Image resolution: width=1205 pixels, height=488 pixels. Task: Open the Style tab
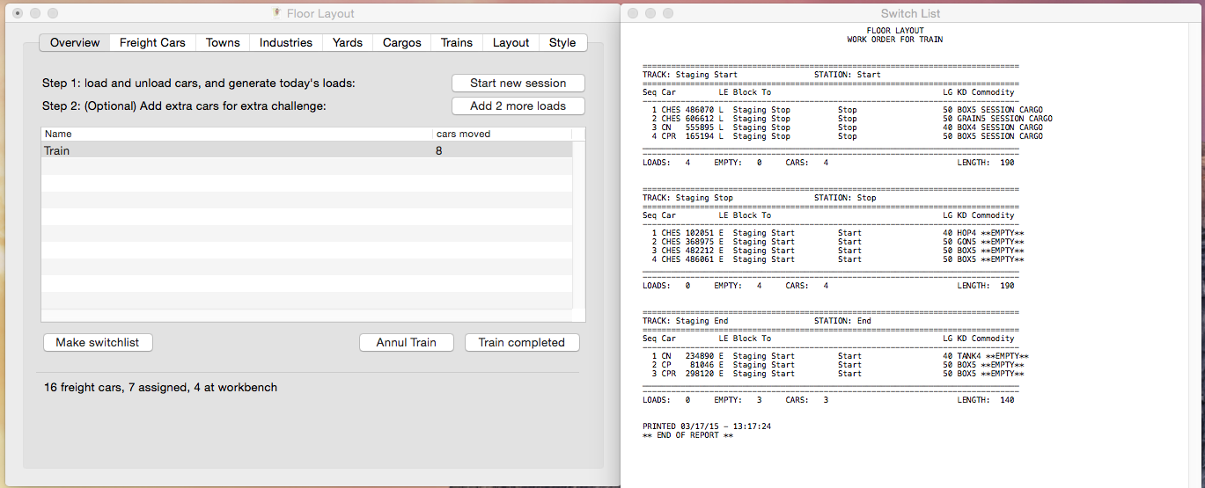[x=562, y=42]
